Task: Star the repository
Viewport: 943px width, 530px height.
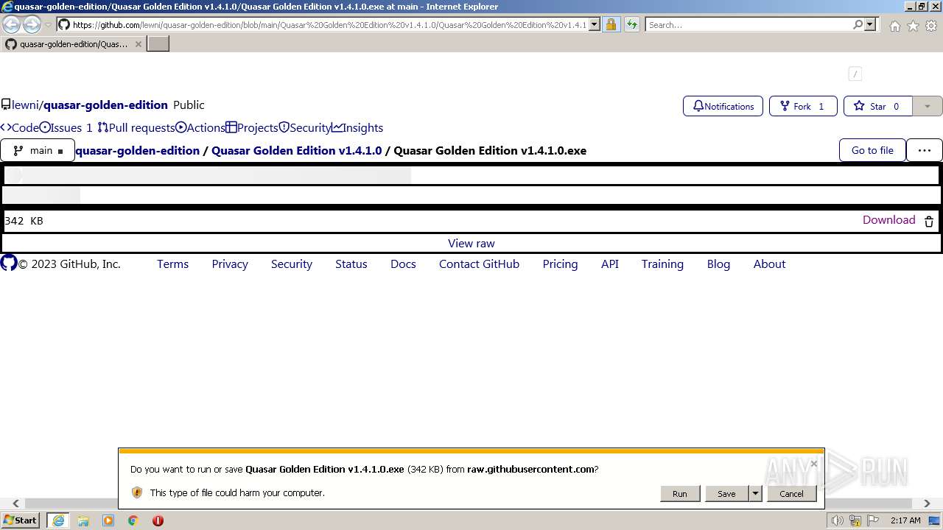Action: (877, 106)
